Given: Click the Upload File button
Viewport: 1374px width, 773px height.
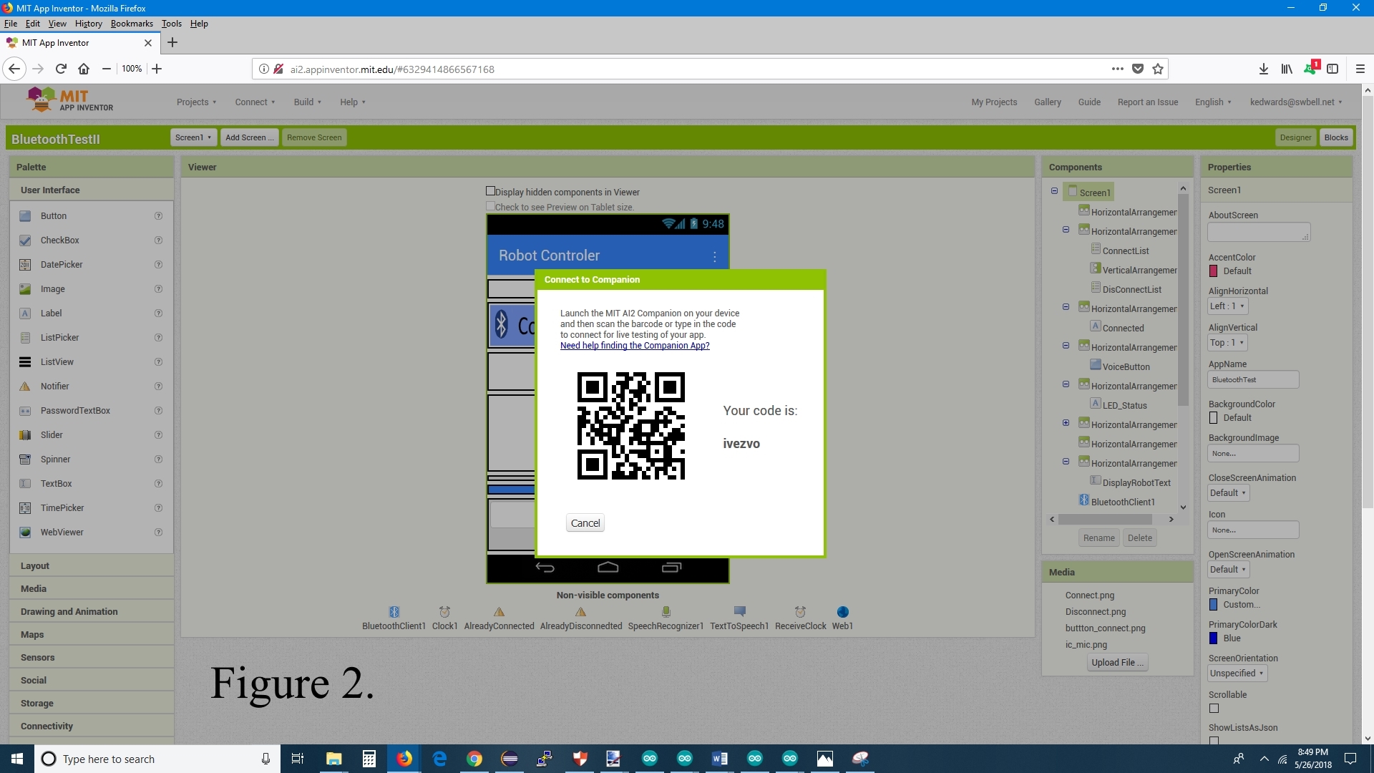Looking at the screenshot, I should tap(1117, 663).
